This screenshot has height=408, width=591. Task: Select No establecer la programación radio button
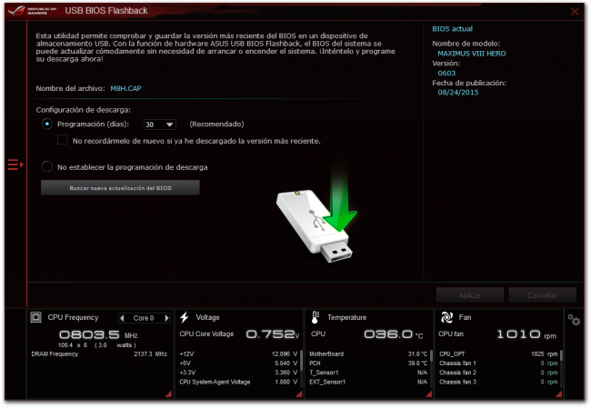47,166
